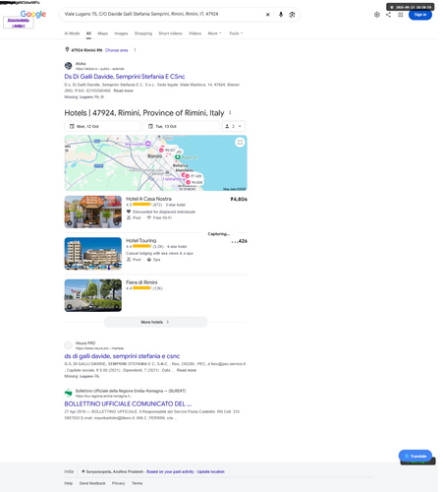Click Read more in Atoka snippet

tap(124, 91)
